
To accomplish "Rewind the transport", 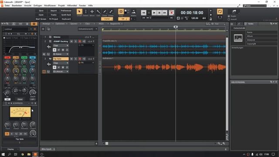I will 143,13.
